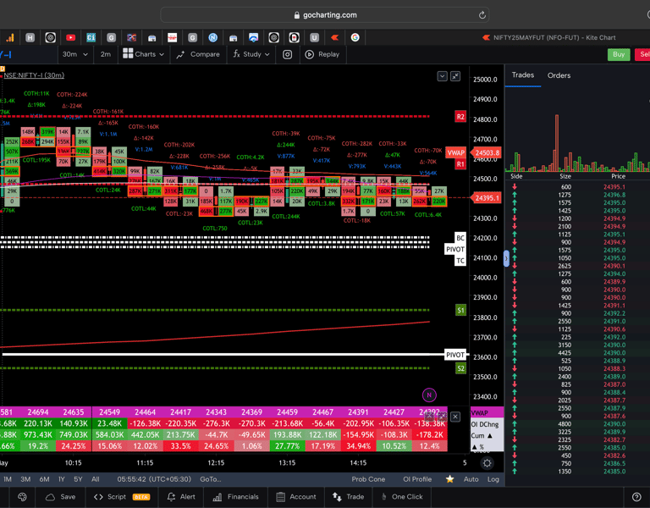This screenshot has width=650, height=508.
Task: Expand the Cum delta row arrow
Action: tap(489, 436)
